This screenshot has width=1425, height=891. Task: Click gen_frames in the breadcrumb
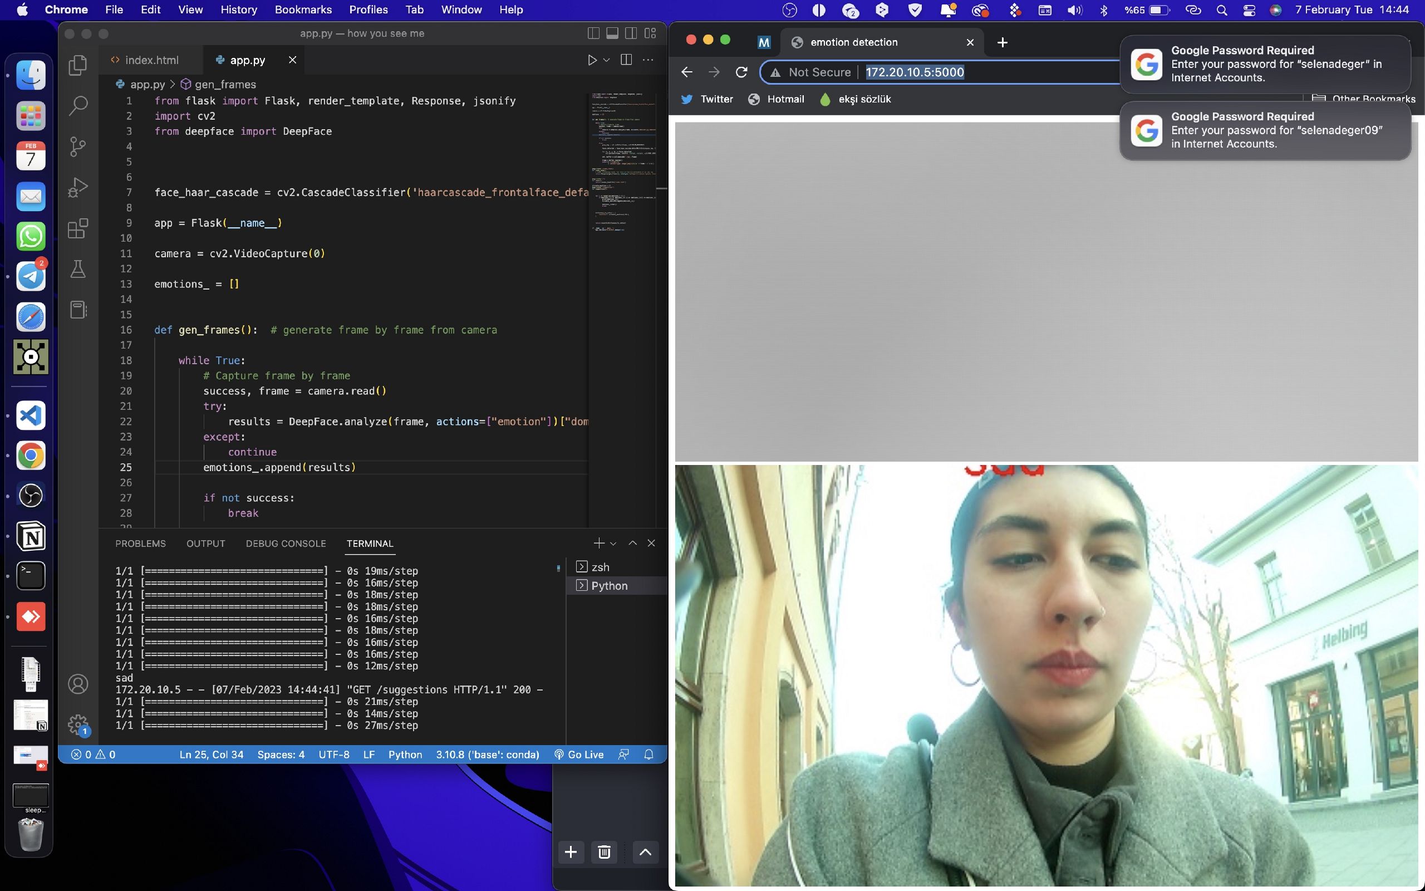(x=225, y=84)
